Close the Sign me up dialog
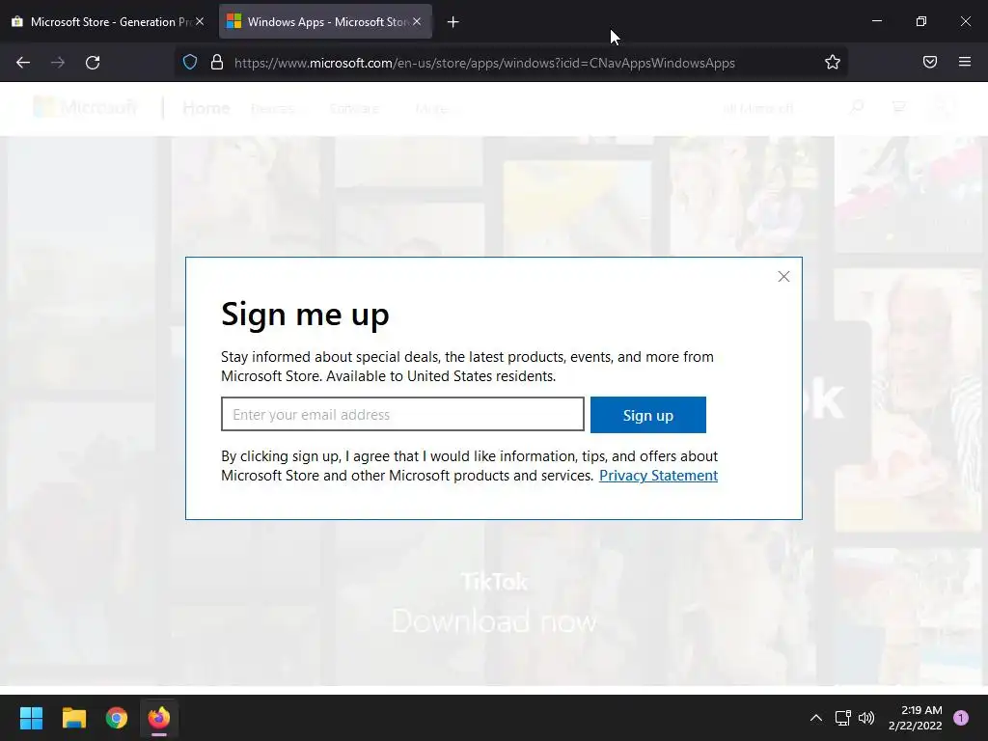This screenshot has width=988, height=741. tap(783, 277)
